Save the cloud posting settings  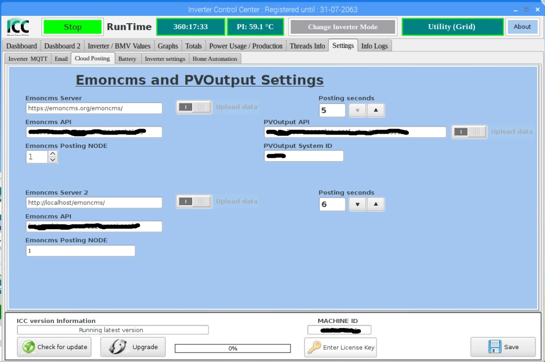click(x=503, y=347)
